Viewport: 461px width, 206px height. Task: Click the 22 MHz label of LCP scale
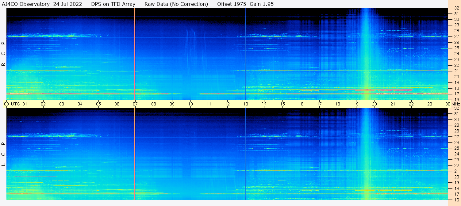click(x=456, y=166)
